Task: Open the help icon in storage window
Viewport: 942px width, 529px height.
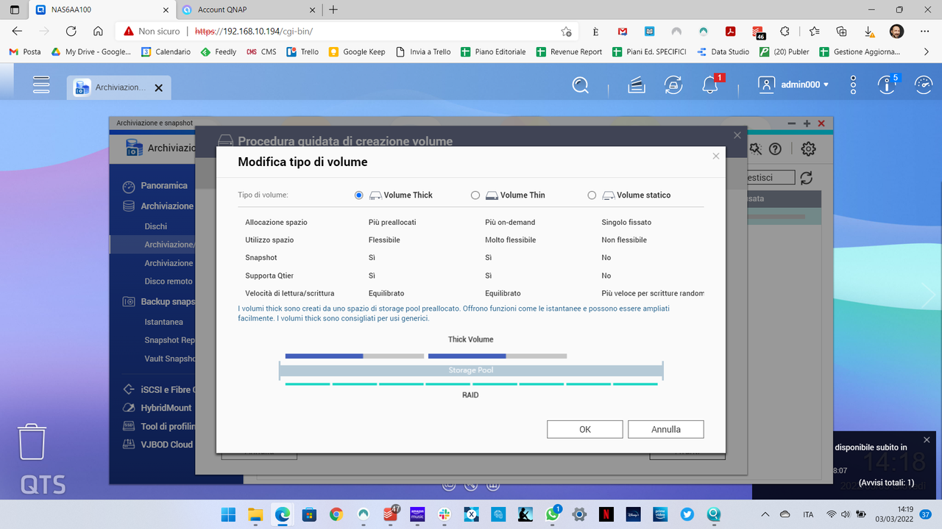Action: (775, 148)
